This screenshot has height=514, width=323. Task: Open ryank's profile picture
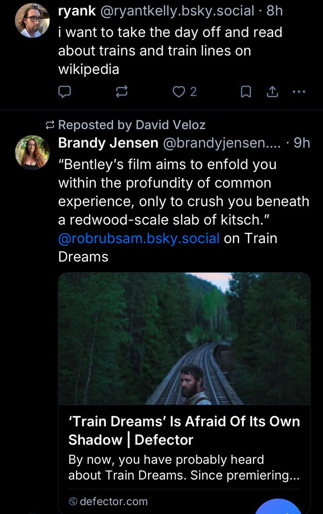(32, 21)
